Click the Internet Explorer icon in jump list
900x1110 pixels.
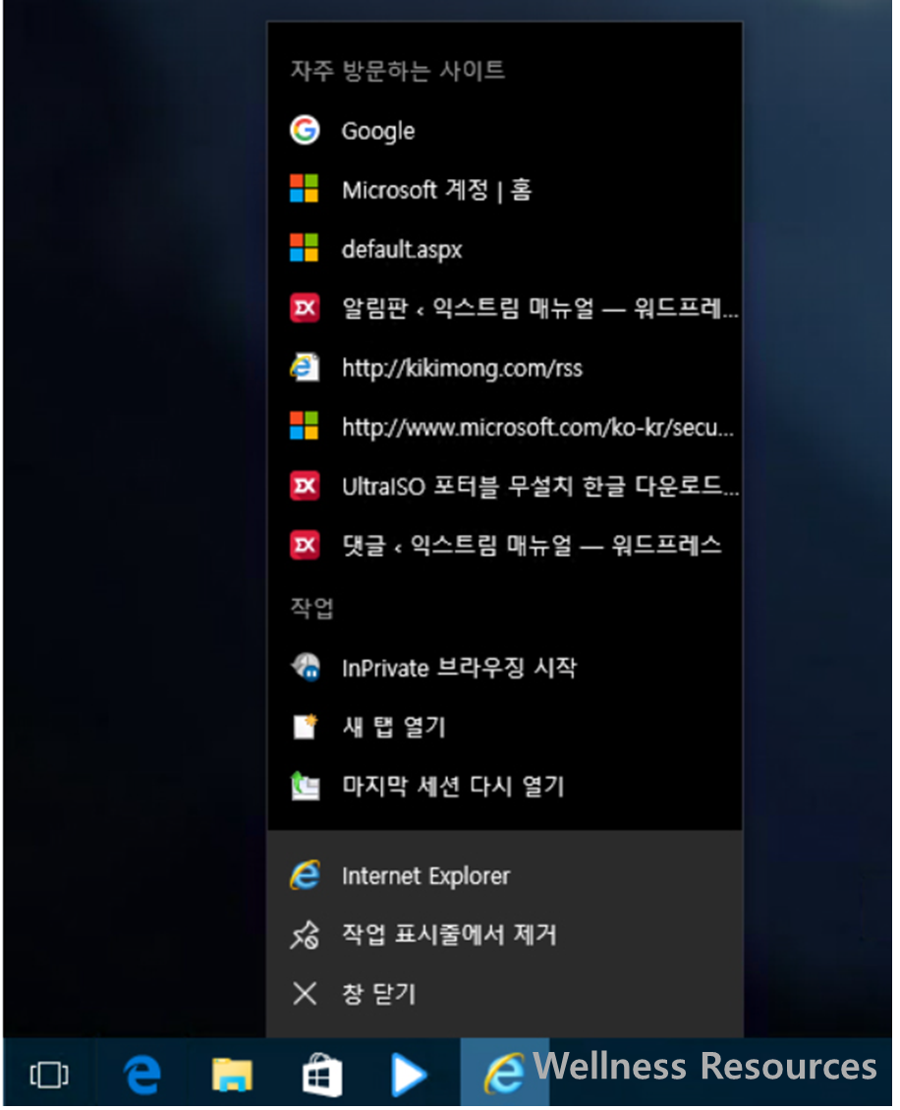pyautogui.click(x=305, y=876)
